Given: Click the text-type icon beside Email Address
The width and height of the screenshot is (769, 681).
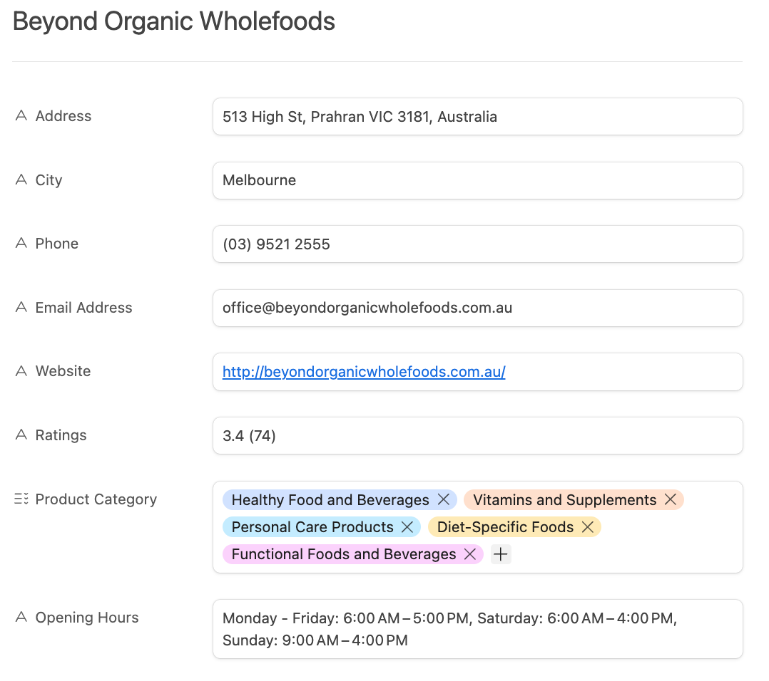Looking at the screenshot, I should point(21,307).
